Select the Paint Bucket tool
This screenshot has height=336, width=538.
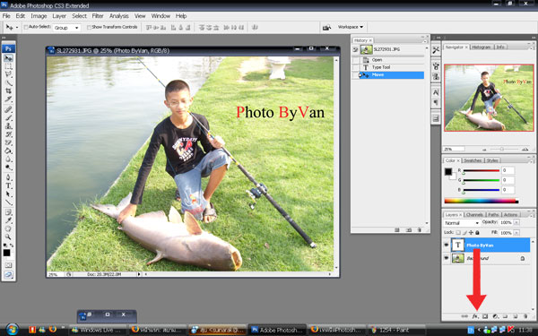tap(8, 151)
